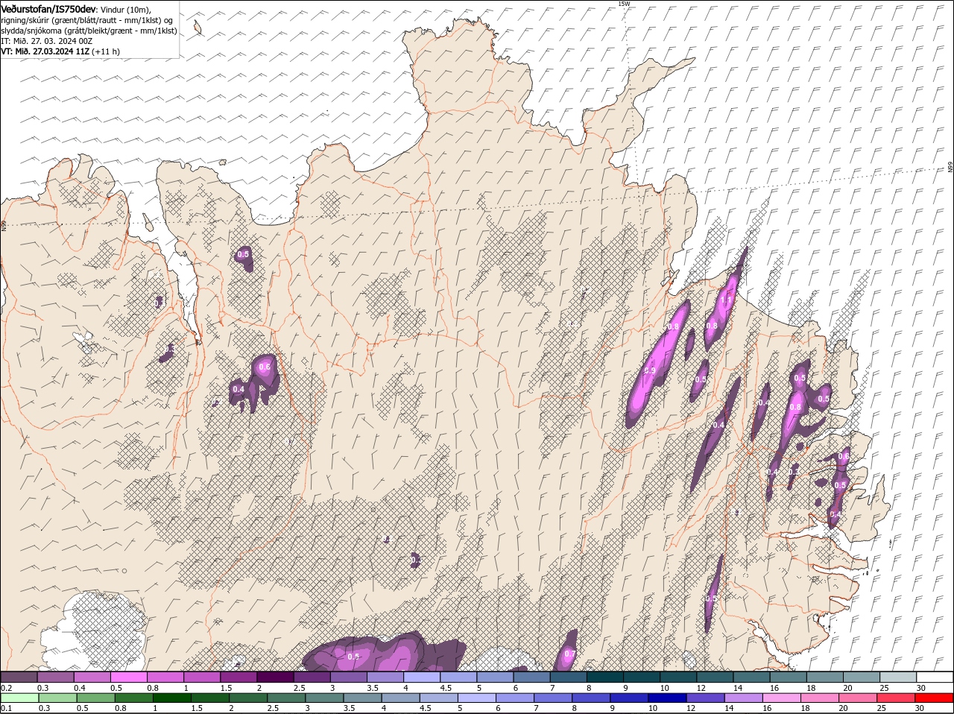Viewport: 954px width, 714px height.
Task: Click the "3.5" label in the upper legend
Action: [x=373, y=687]
